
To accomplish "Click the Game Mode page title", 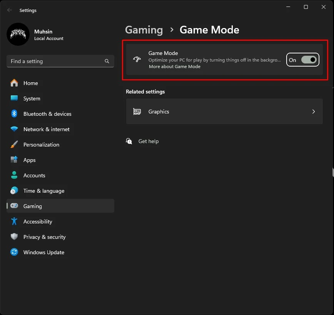I will (209, 30).
